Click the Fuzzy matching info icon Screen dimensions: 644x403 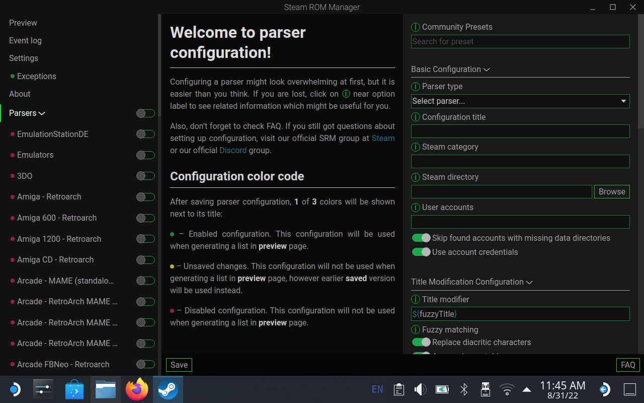pos(415,329)
